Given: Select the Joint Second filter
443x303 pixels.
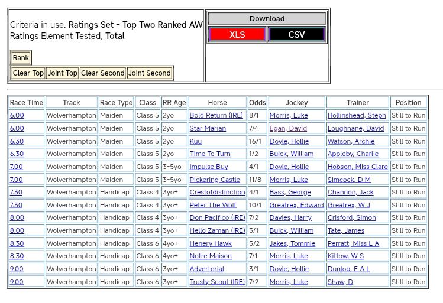Looking at the screenshot, I should click(149, 73).
